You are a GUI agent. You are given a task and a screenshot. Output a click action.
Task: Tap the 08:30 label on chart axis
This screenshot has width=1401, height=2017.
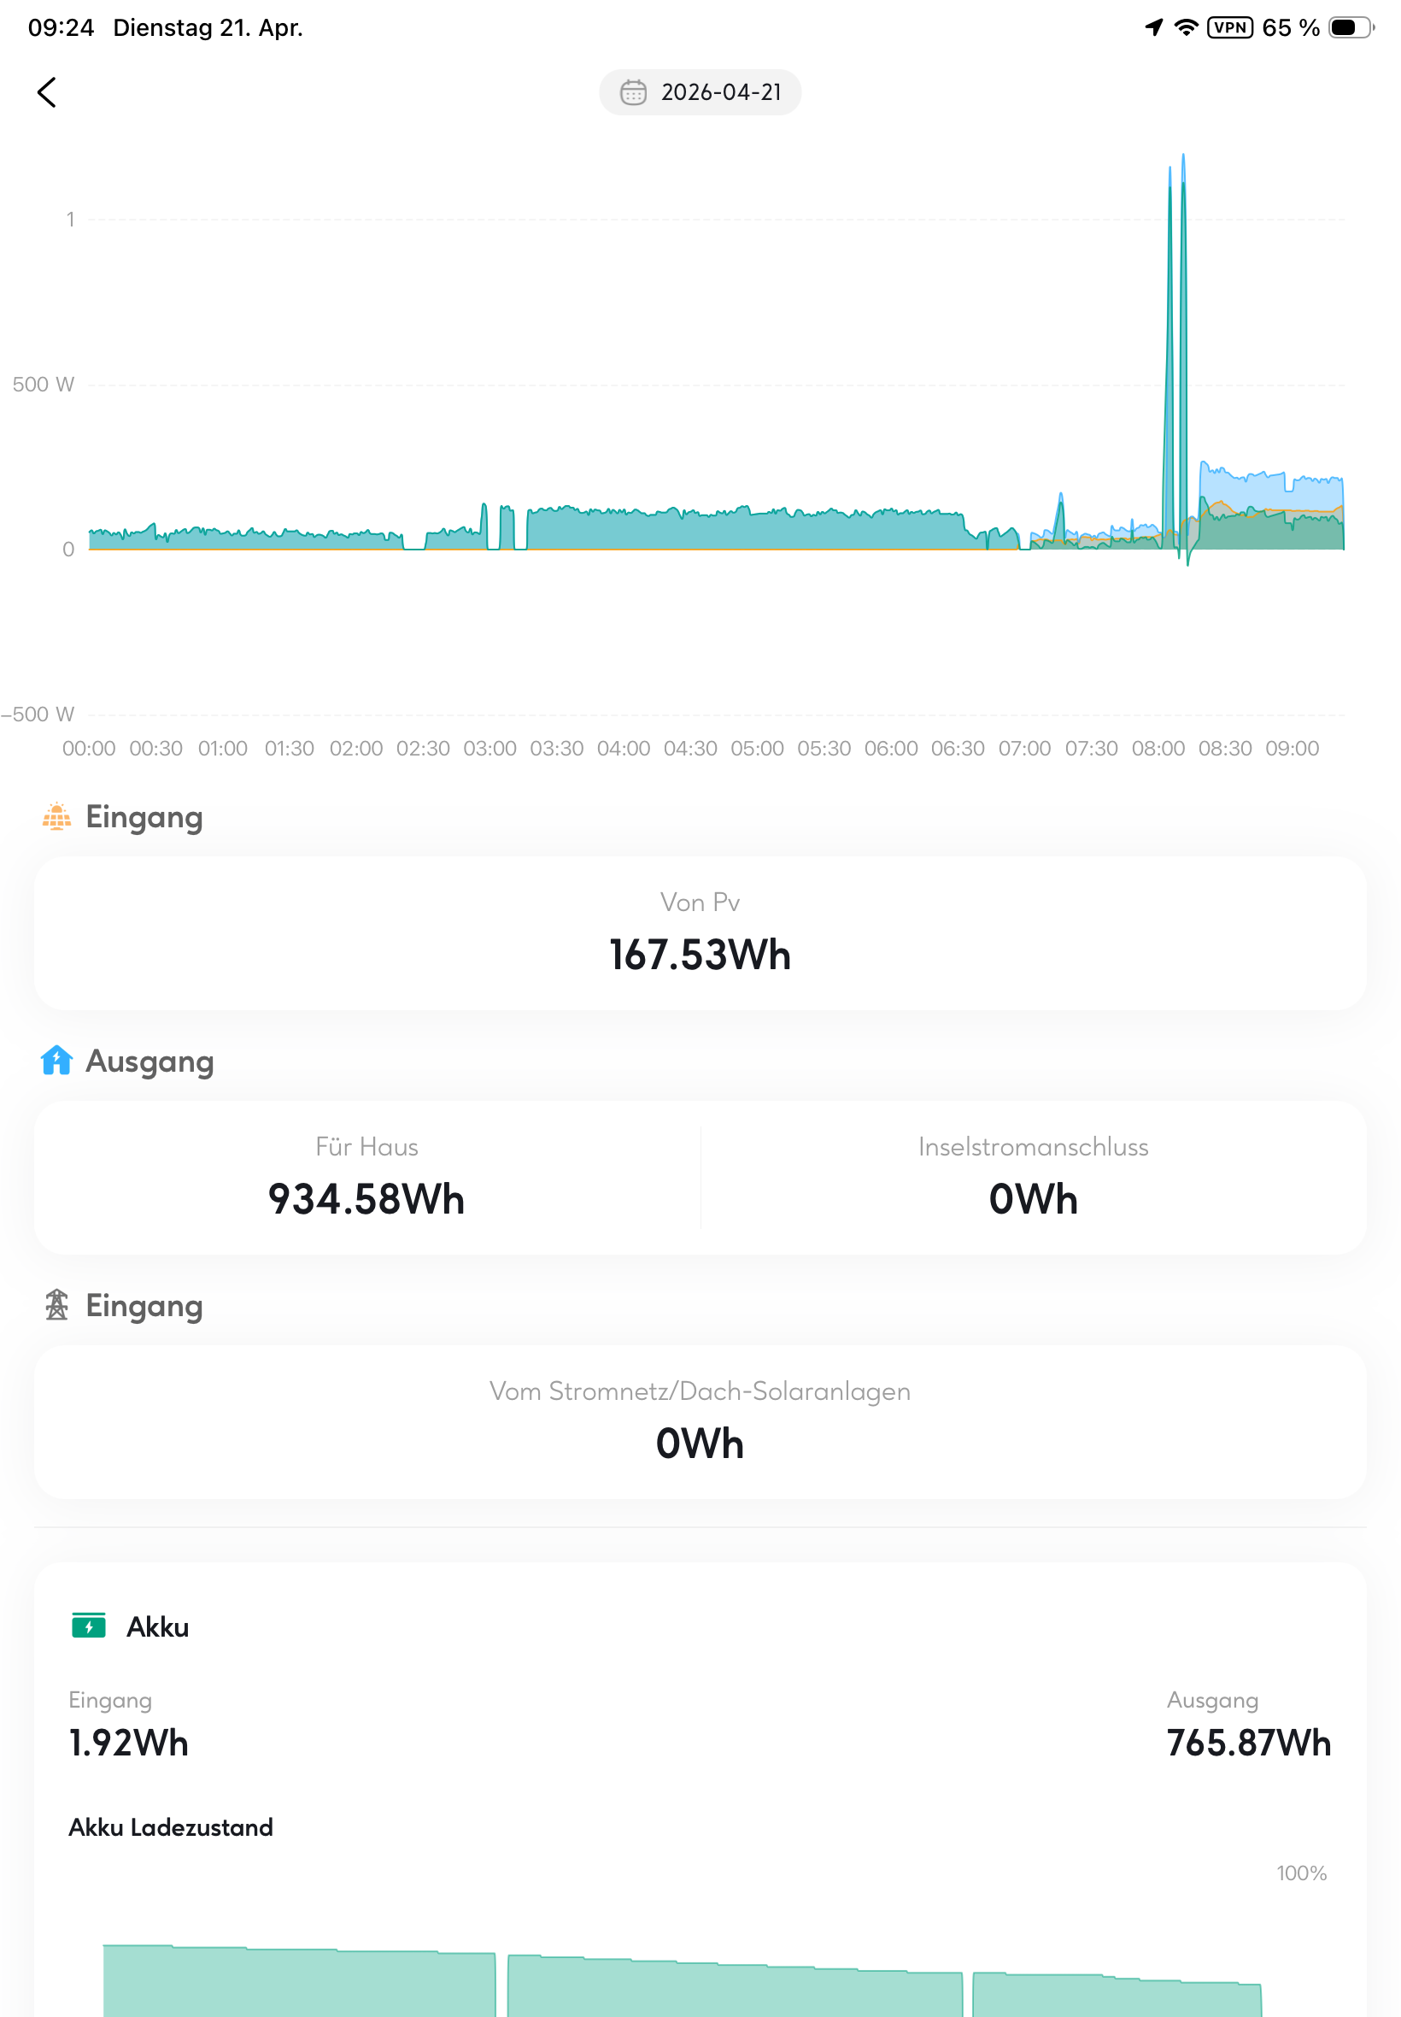pyautogui.click(x=1224, y=748)
